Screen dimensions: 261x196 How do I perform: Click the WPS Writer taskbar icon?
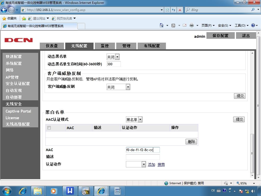pos(70,191)
